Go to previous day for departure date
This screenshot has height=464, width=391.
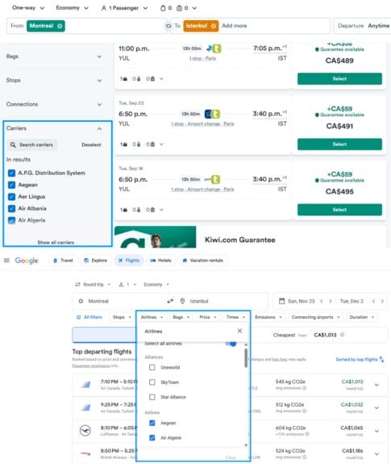tap(322, 301)
